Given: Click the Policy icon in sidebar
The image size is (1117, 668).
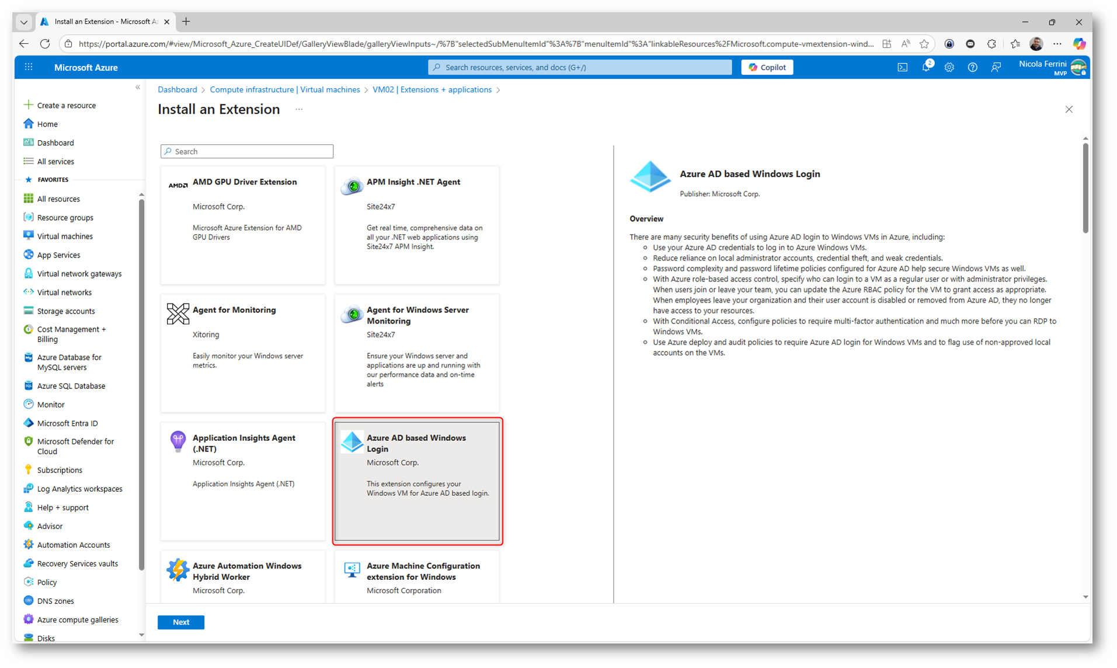Looking at the screenshot, I should (28, 582).
